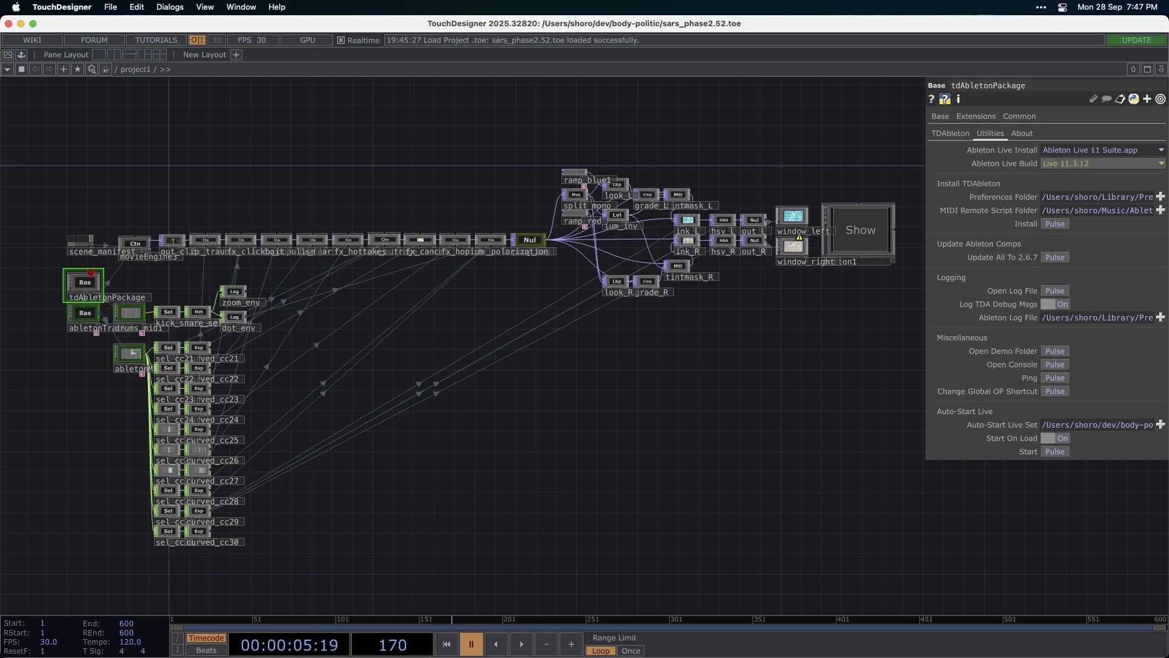Screen dimensions: 1169x658
Task: Select the single-pane layout icon
Action: click(x=99, y=55)
